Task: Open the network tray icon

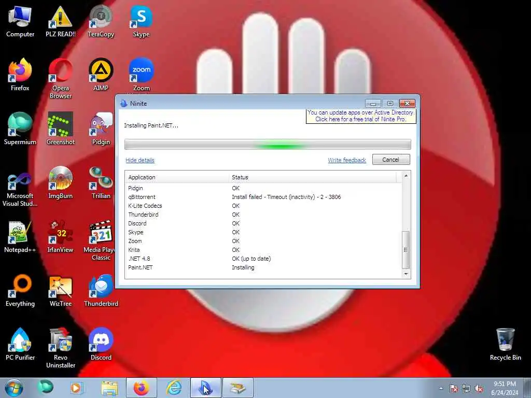Action: pyautogui.click(x=466, y=389)
